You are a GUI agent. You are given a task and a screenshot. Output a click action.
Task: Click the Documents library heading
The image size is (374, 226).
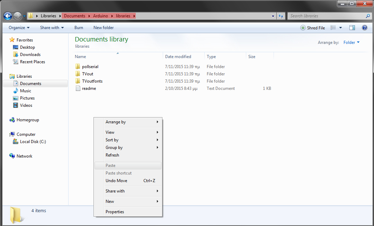101,39
